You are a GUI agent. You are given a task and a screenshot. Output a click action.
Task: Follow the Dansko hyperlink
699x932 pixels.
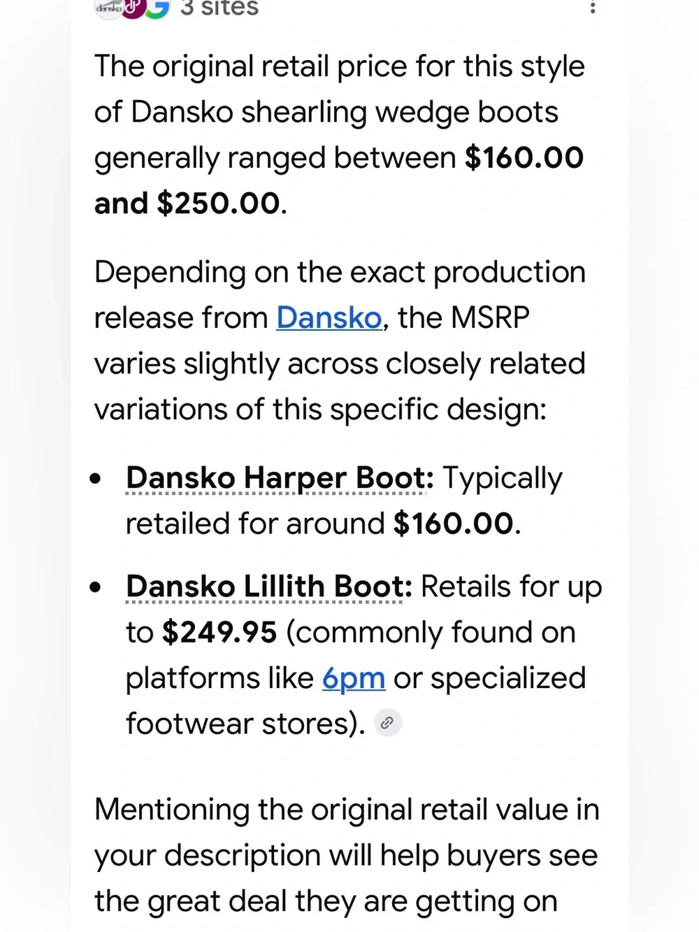(x=329, y=318)
